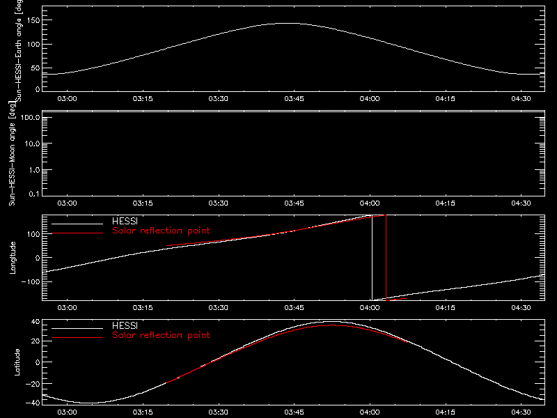Click 04:15 time label under Longitude plot

[x=446, y=308]
